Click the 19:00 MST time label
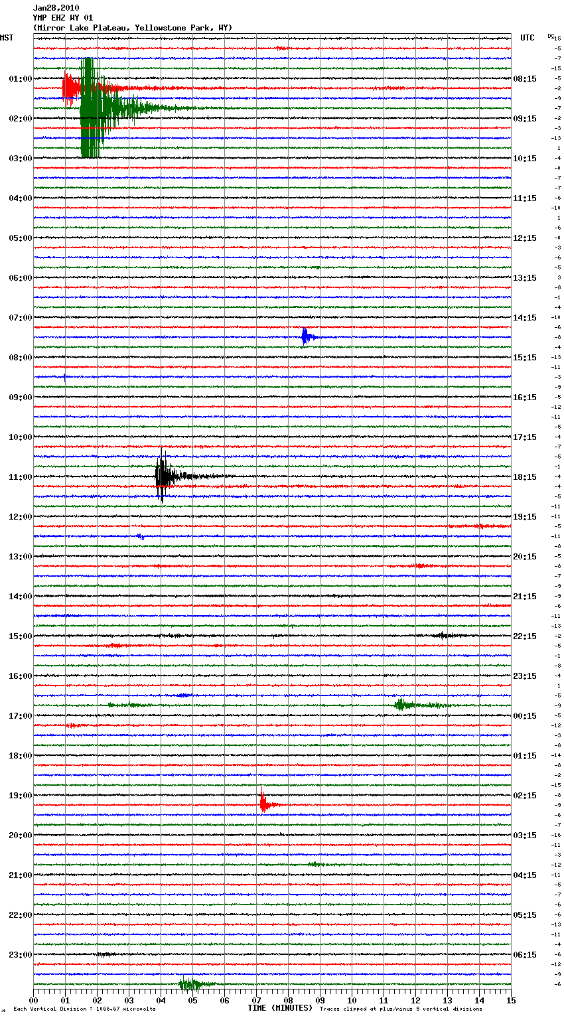564x1018 pixels. (21, 796)
